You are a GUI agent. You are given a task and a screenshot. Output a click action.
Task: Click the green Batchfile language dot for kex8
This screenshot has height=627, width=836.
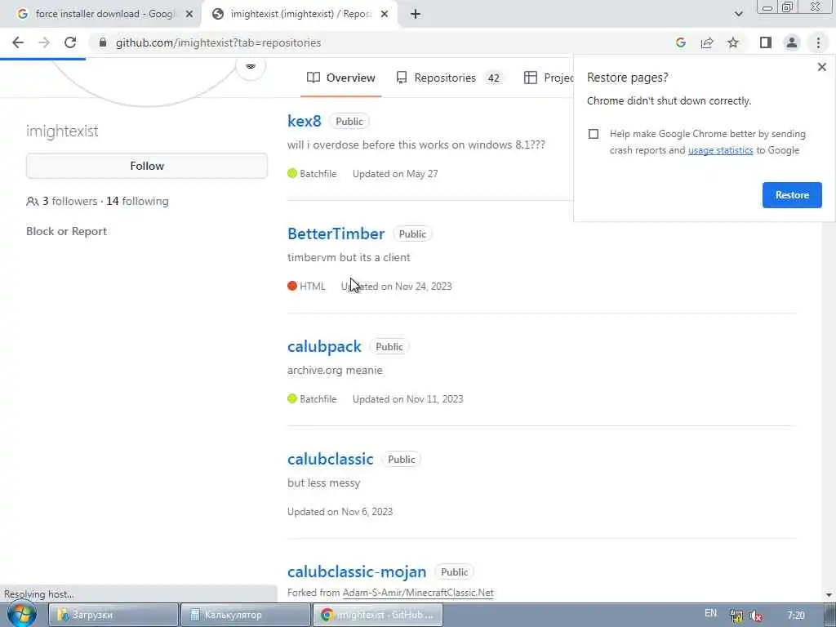[x=292, y=173]
